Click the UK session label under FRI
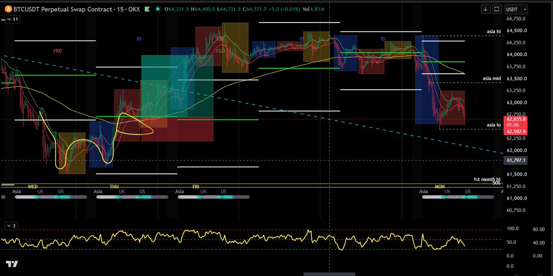 coord(203,191)
